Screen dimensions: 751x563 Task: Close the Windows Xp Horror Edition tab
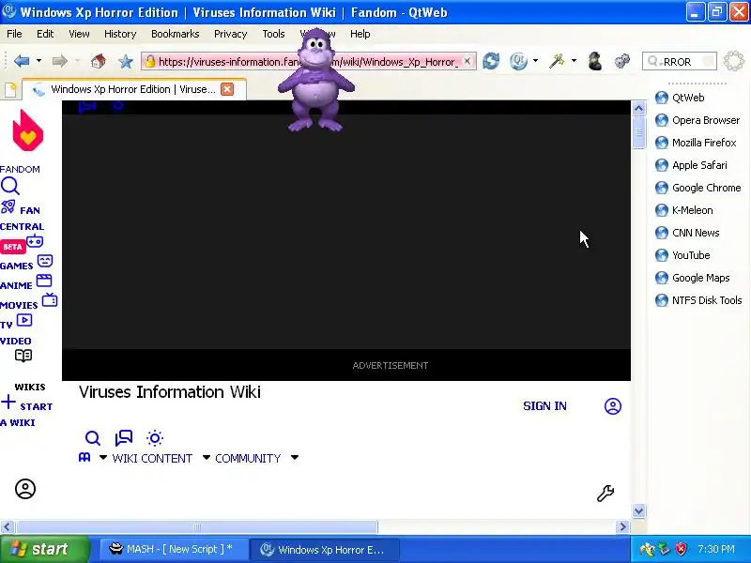[x=227, y=89]
